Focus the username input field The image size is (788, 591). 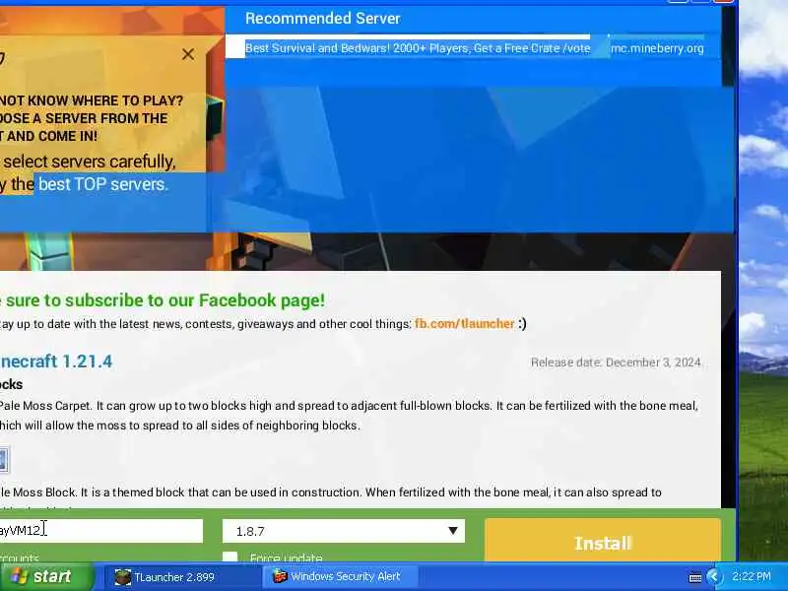(x=100, y=531)
